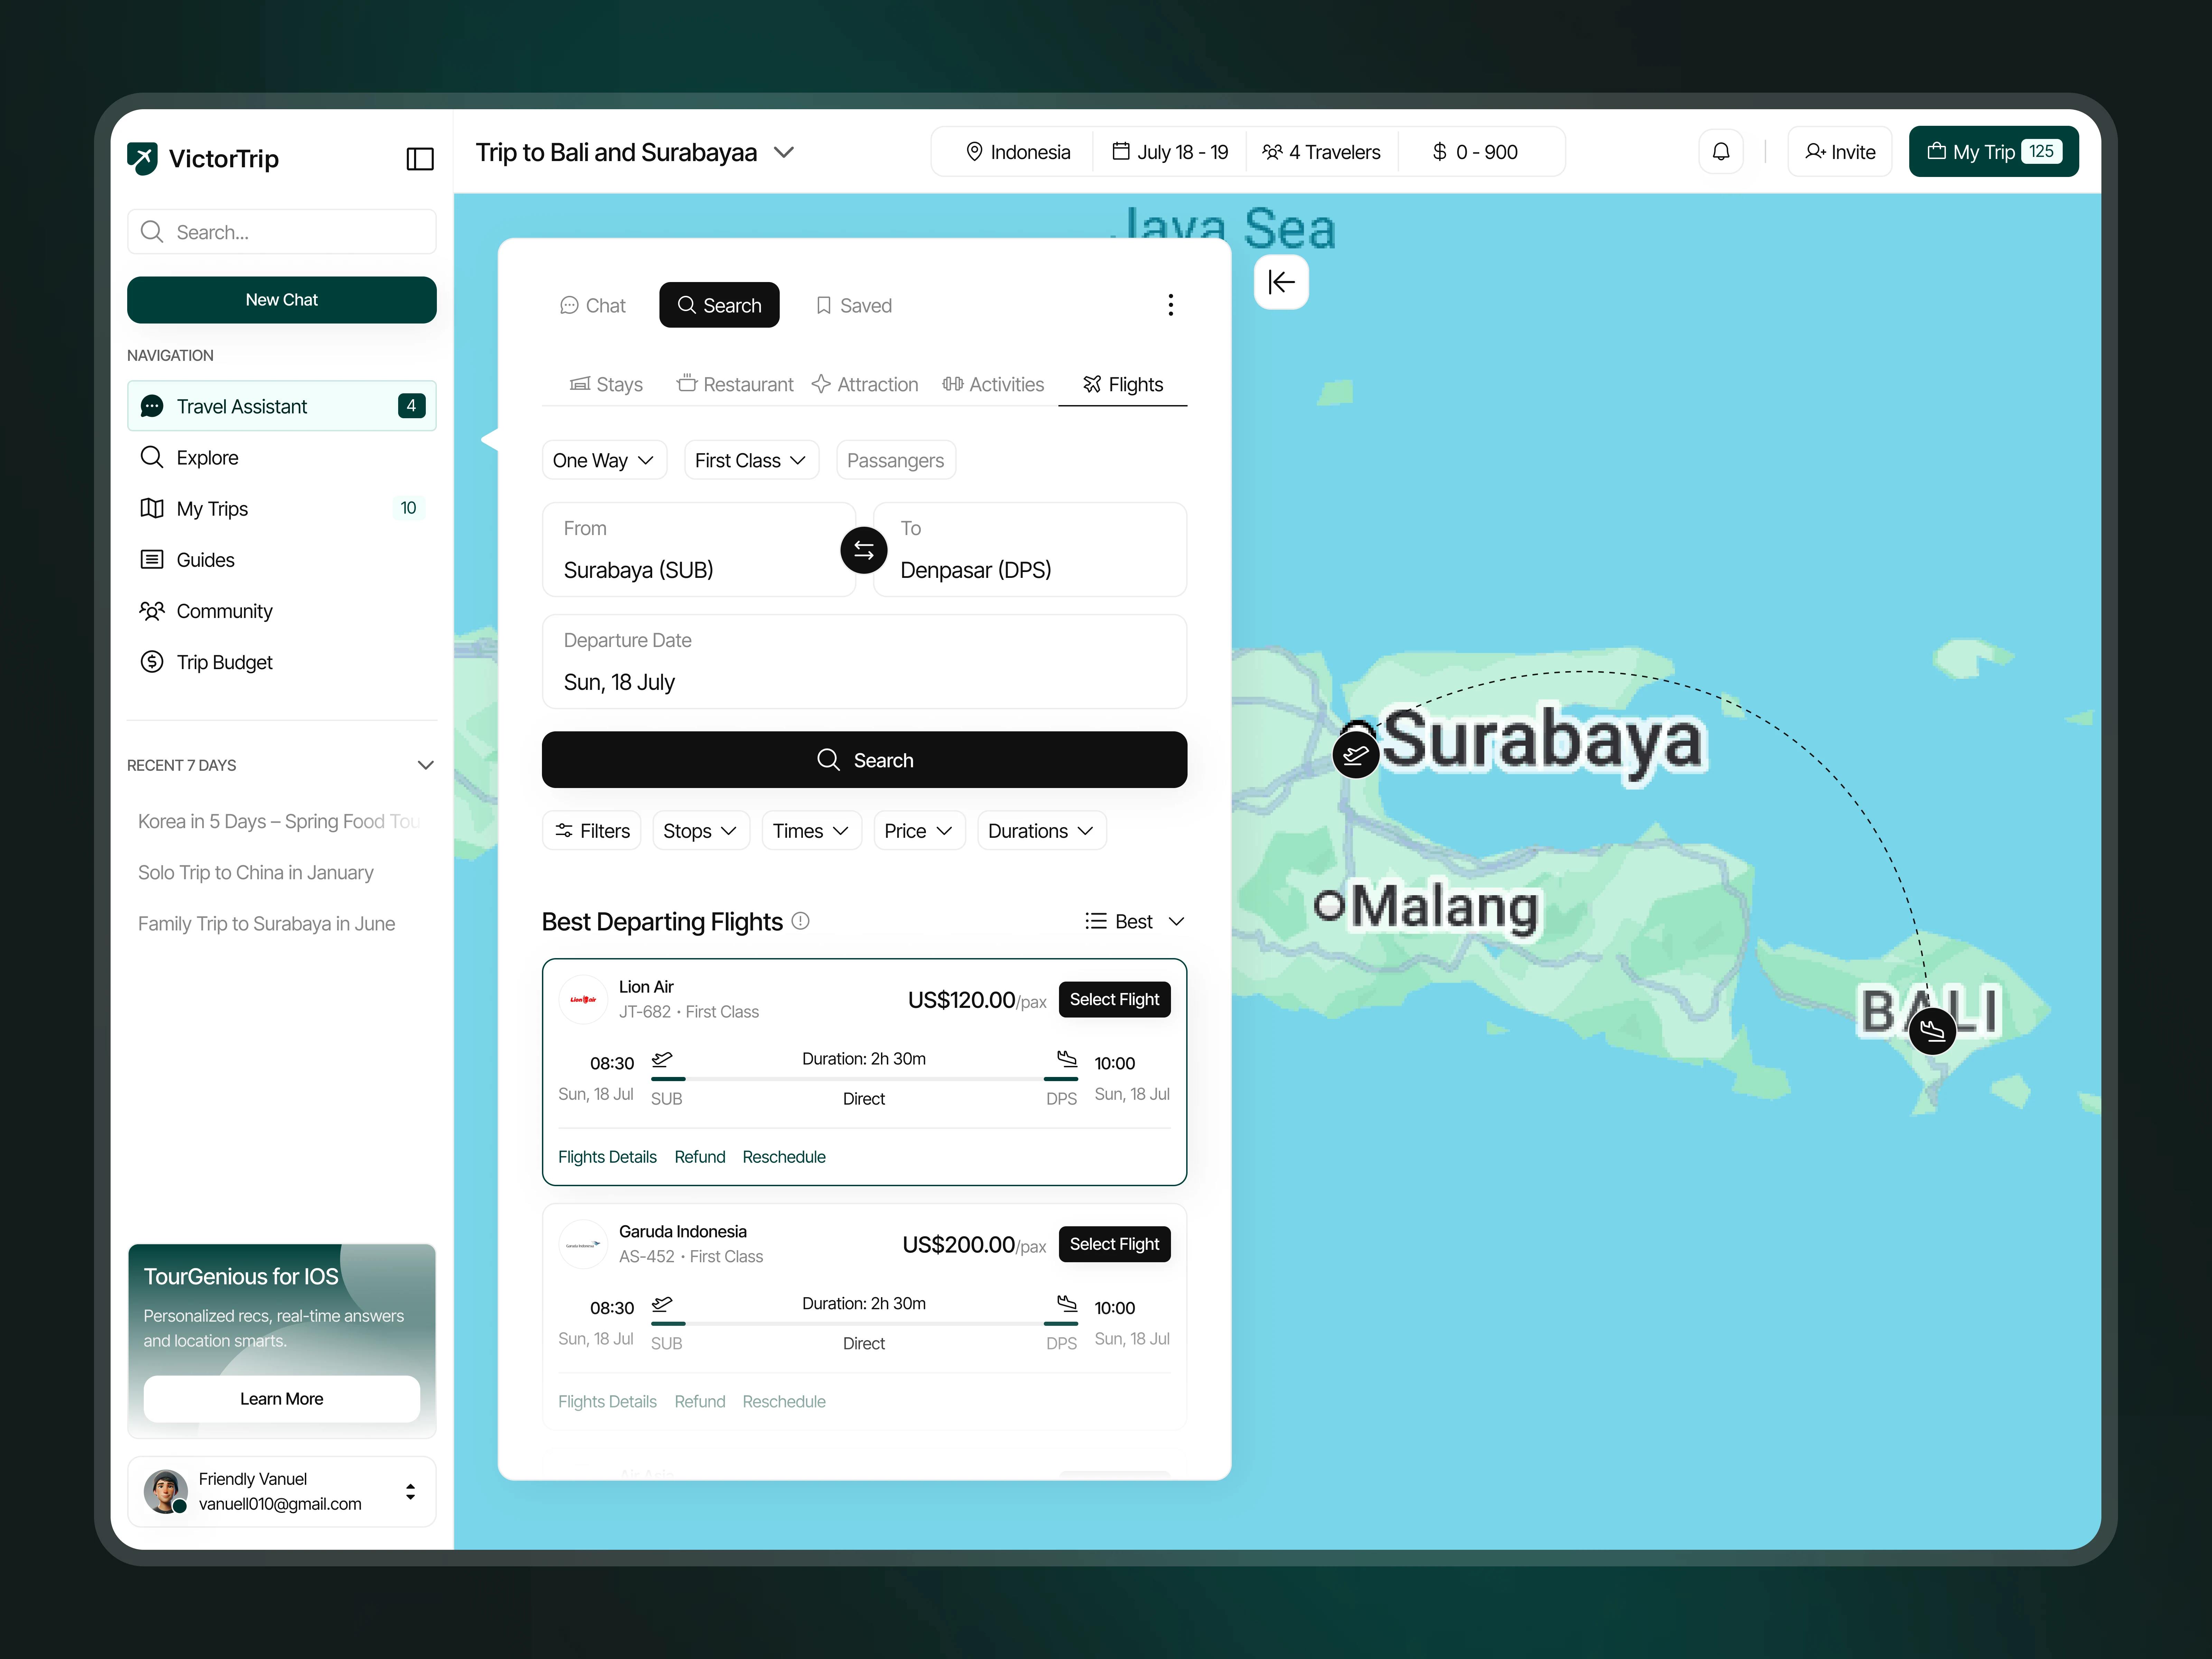Click the Surabaya takeoff map marker
The width and height of the screenshot is (2212, 1659).
(x=1356, y=754)
